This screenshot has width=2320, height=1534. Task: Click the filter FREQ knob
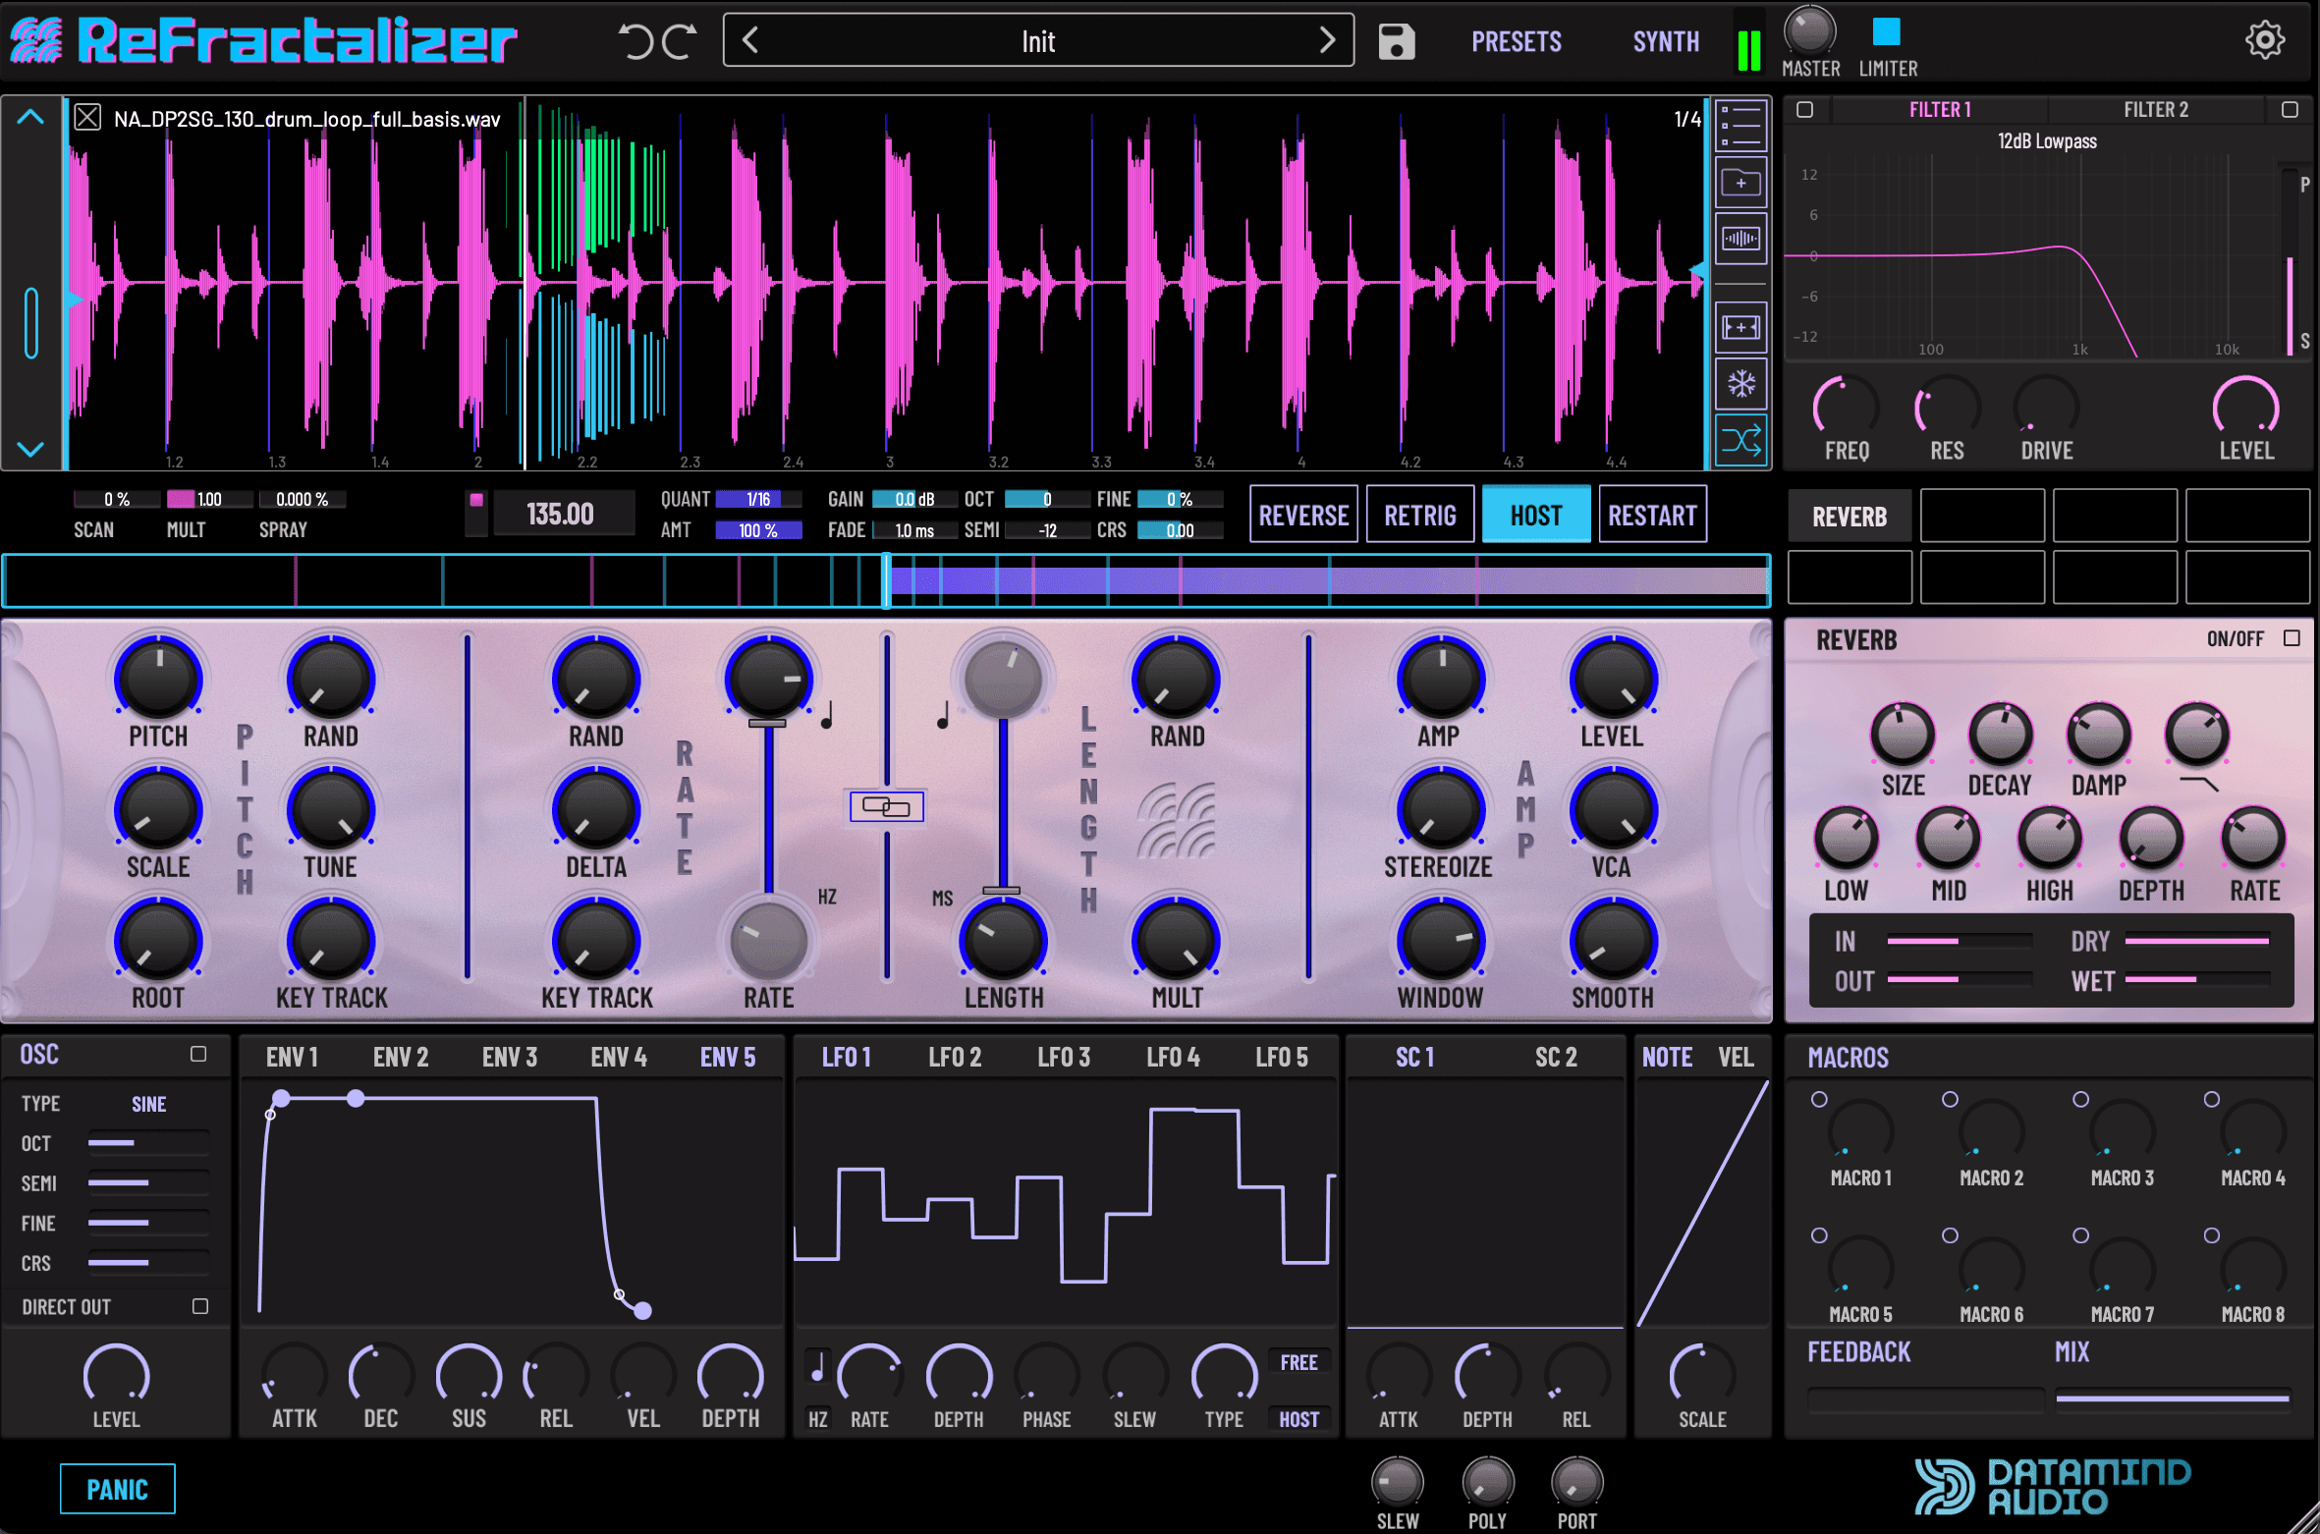(1846, 407)
